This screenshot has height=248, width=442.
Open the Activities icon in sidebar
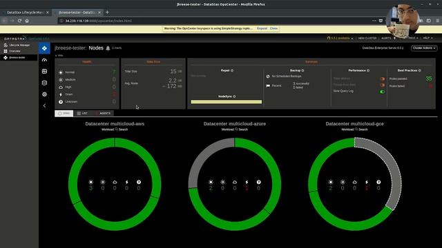click(x=44, y=72)
